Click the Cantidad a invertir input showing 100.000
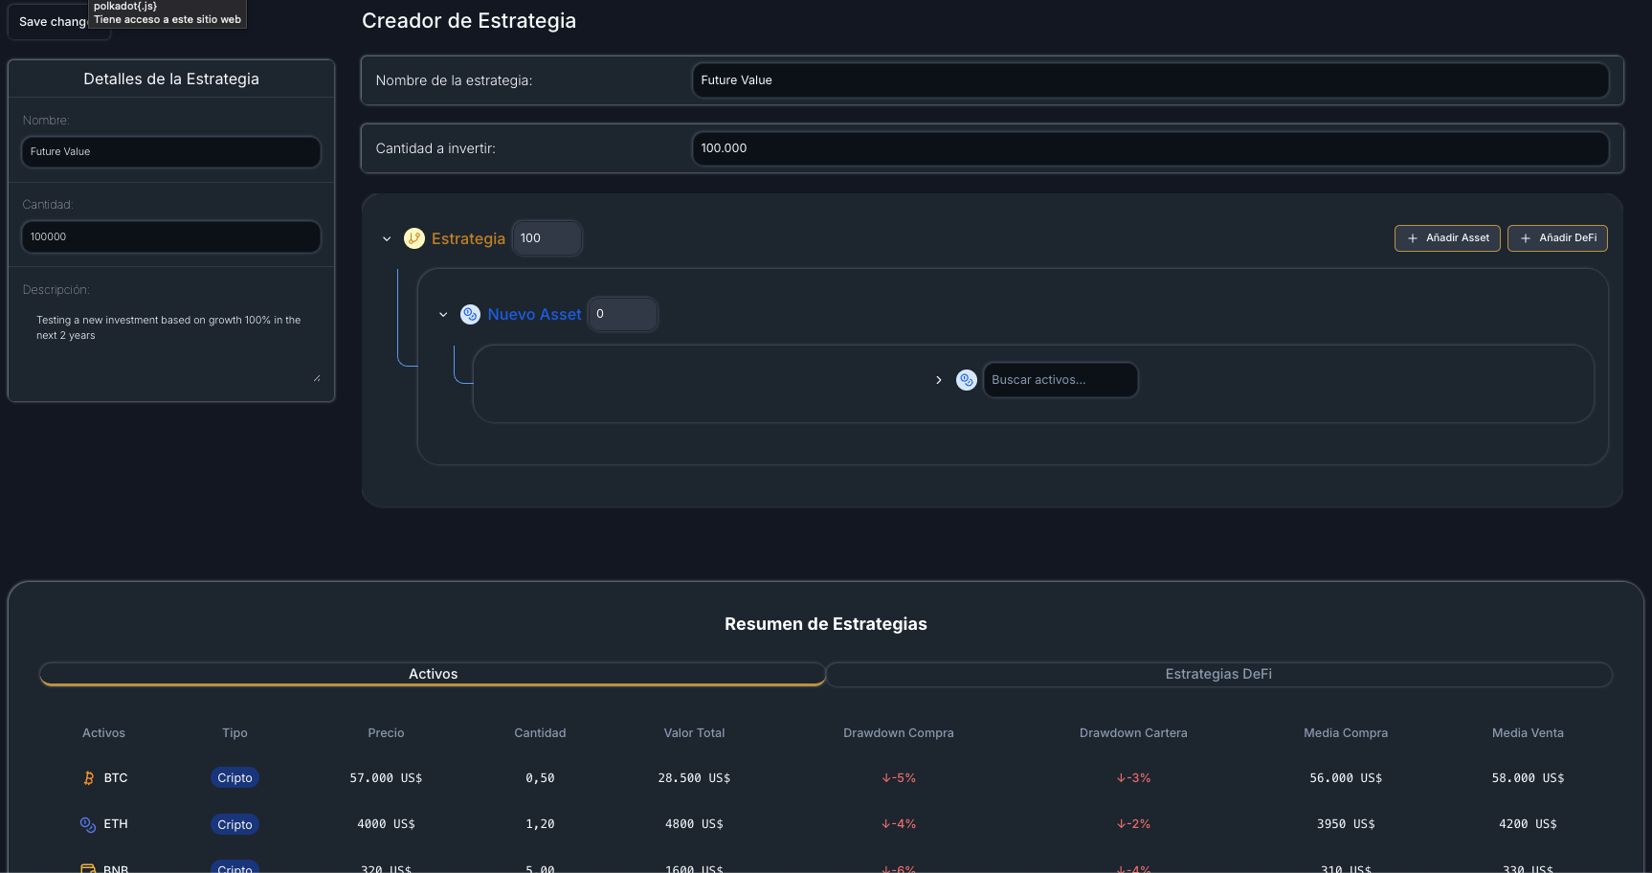Screen dimensions: 1652x873 (1150, 148)
